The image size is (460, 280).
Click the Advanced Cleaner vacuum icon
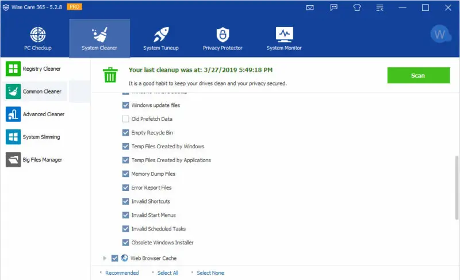(x=13, y=114)
